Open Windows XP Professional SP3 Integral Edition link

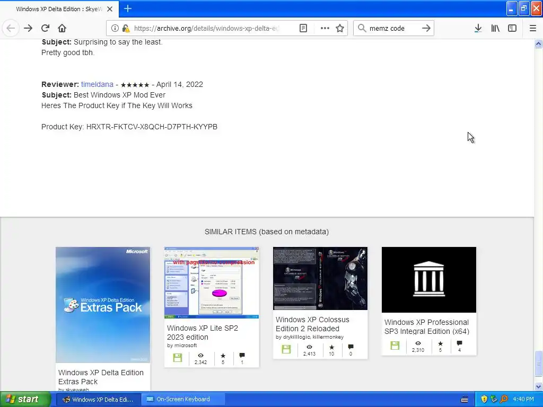pos(427,326)
